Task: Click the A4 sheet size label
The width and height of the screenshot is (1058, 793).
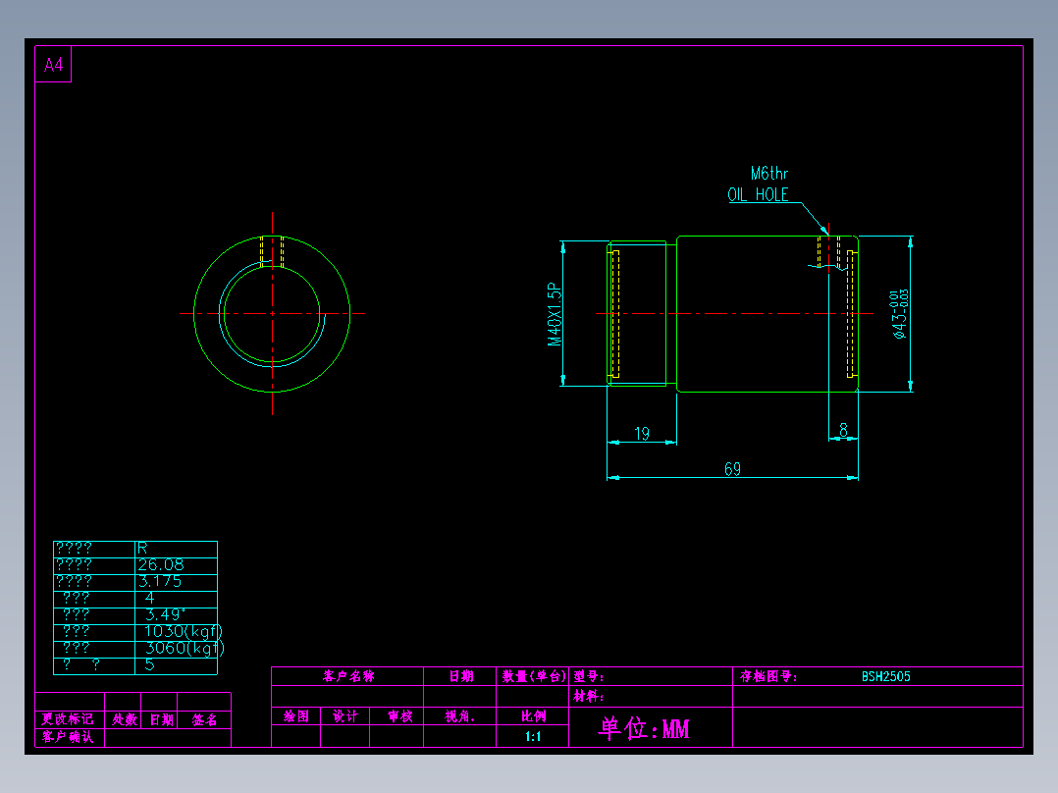Action: click(53, 65)
